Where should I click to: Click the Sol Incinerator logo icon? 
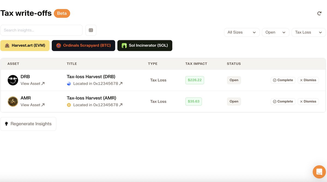(124, 46)
